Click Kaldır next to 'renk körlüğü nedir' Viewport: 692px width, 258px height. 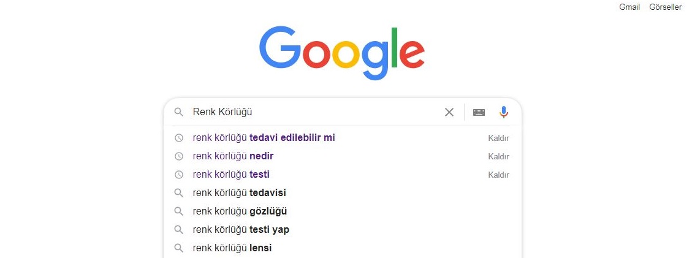(499, 156)
